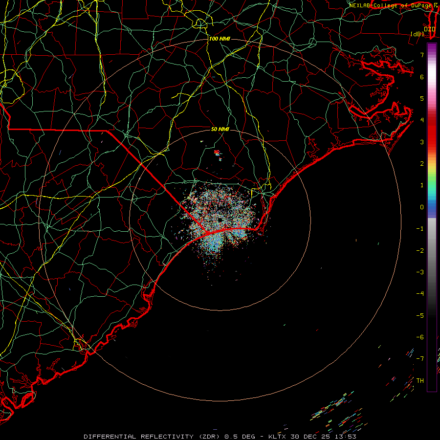Click the '-4' value on the color scale

(420, 294)
